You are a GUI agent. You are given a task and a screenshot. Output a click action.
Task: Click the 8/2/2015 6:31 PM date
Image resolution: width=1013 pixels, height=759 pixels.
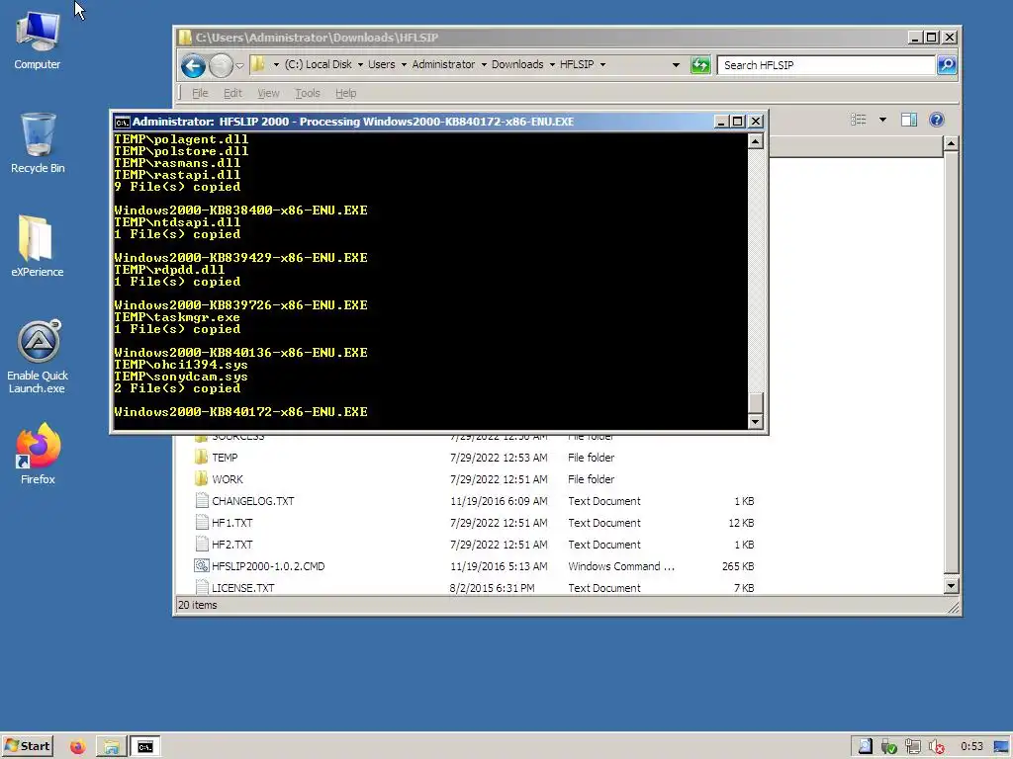[493, 588]
